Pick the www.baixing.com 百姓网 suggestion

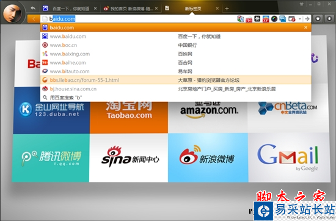coord(175,54)
